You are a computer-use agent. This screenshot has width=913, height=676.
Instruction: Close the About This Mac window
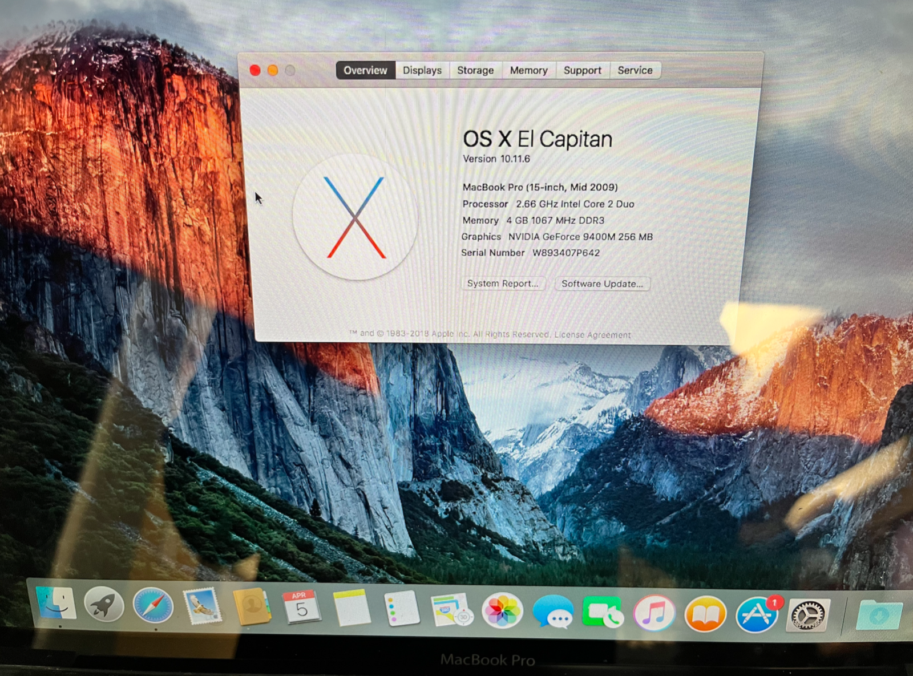click(x=255, y=70)
